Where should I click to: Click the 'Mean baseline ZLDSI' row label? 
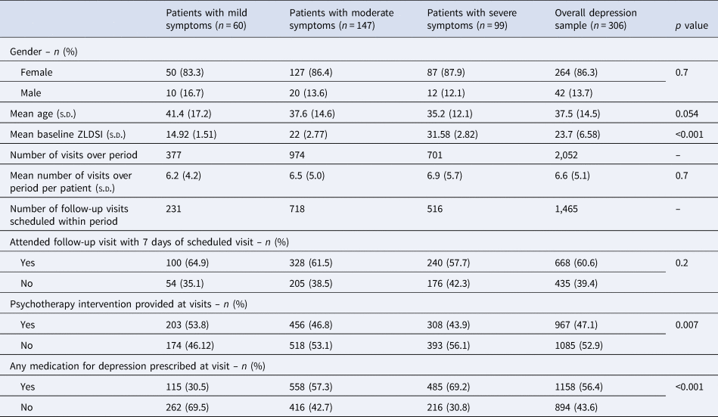coord(67,135)
